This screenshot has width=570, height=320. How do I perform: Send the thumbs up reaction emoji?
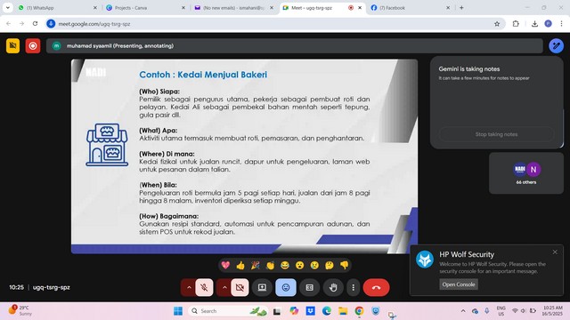(240, 266)
